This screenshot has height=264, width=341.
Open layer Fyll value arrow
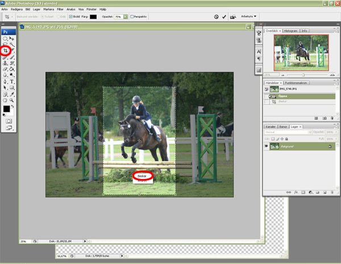tap(336, 139)
